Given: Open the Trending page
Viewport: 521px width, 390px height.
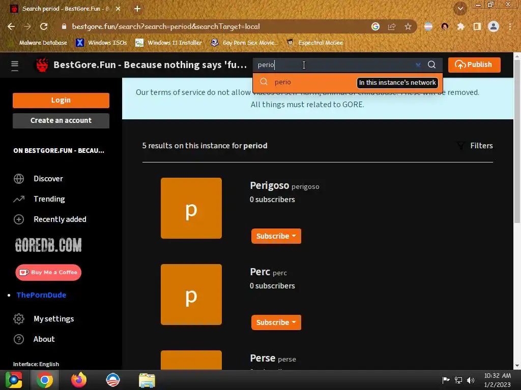Looking at the screenshot, I should pyautogui.click(x=49, y=199).
